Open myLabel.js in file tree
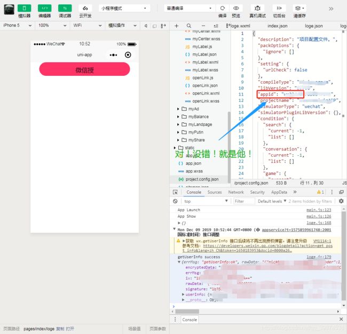Screen dimensions: 347x334 (202, 46)
